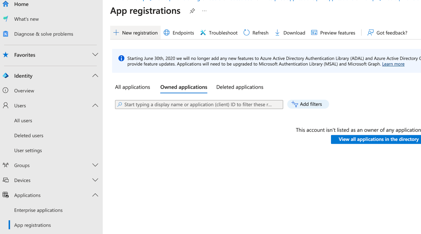
Task: Open the Deleted applications tab
Action: pos(240,87)
